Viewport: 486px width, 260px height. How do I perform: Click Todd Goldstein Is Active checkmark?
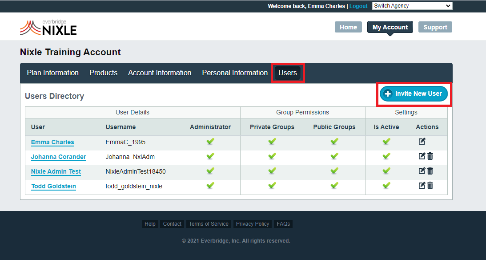click(x=386, y=186)
